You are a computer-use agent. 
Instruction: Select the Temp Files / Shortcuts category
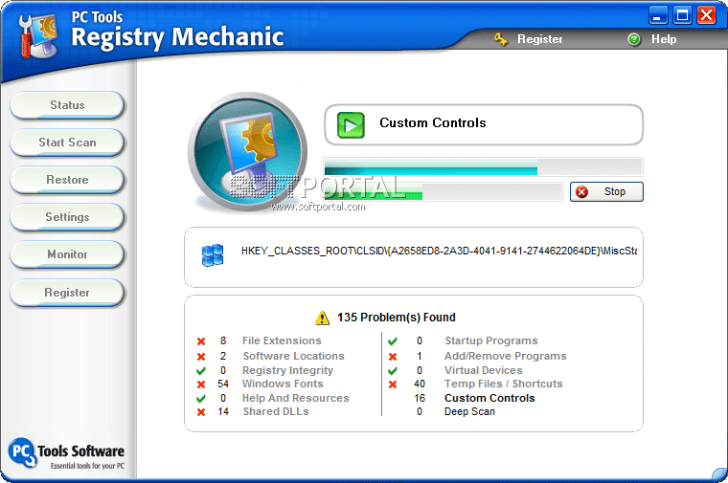click(503, 384)
